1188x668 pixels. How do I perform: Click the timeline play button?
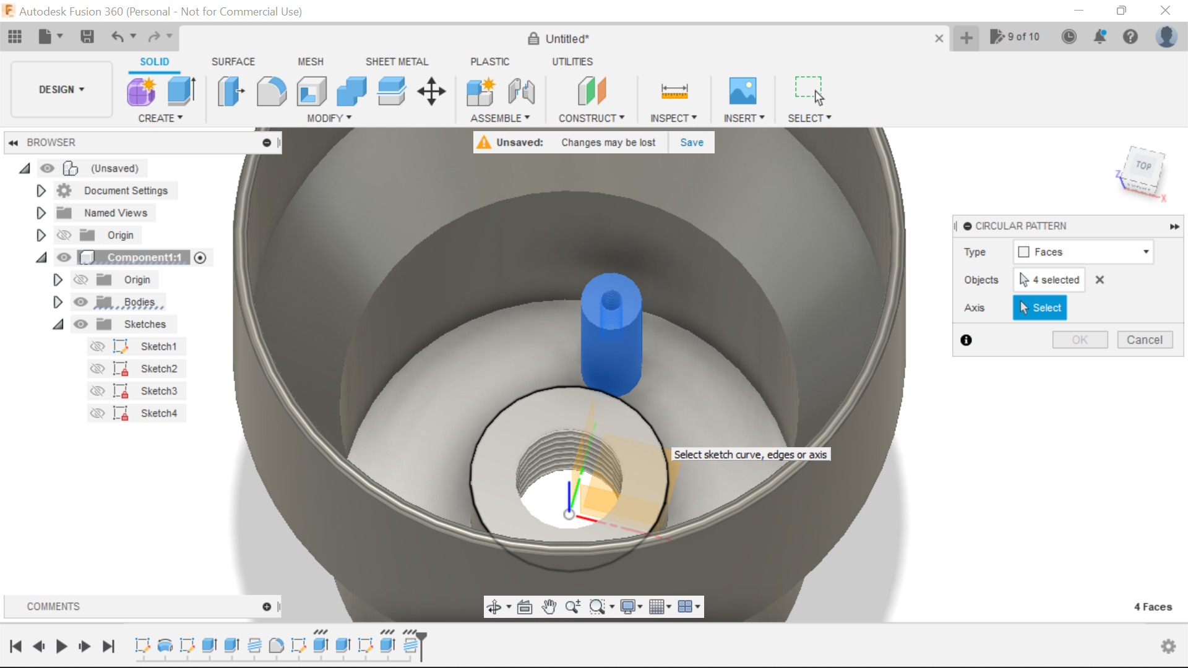(x=61, y=646)
